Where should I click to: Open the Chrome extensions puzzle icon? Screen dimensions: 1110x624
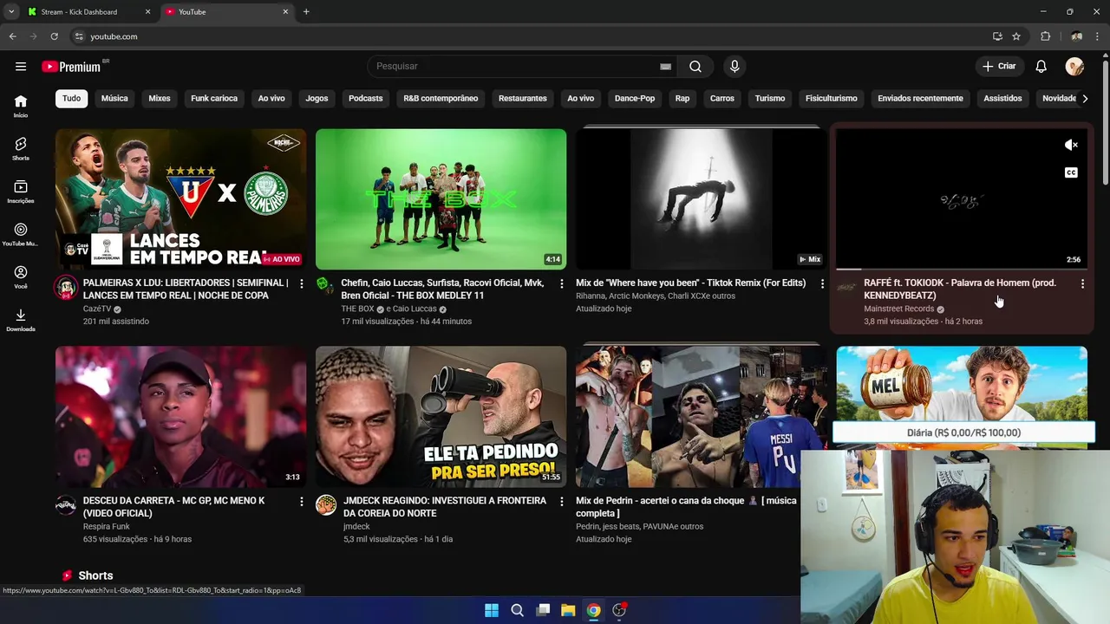(x=1045, y=36)
